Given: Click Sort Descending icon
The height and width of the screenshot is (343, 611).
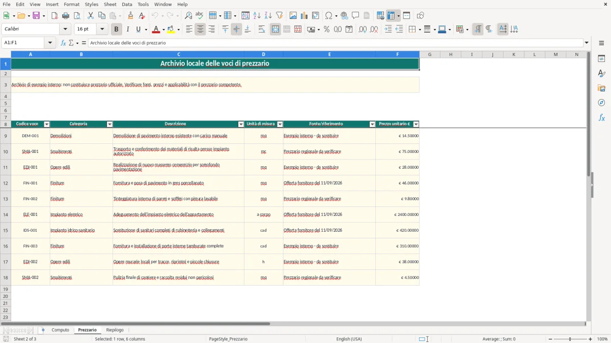Looking at the screenshot, I should tap(268, 16).
